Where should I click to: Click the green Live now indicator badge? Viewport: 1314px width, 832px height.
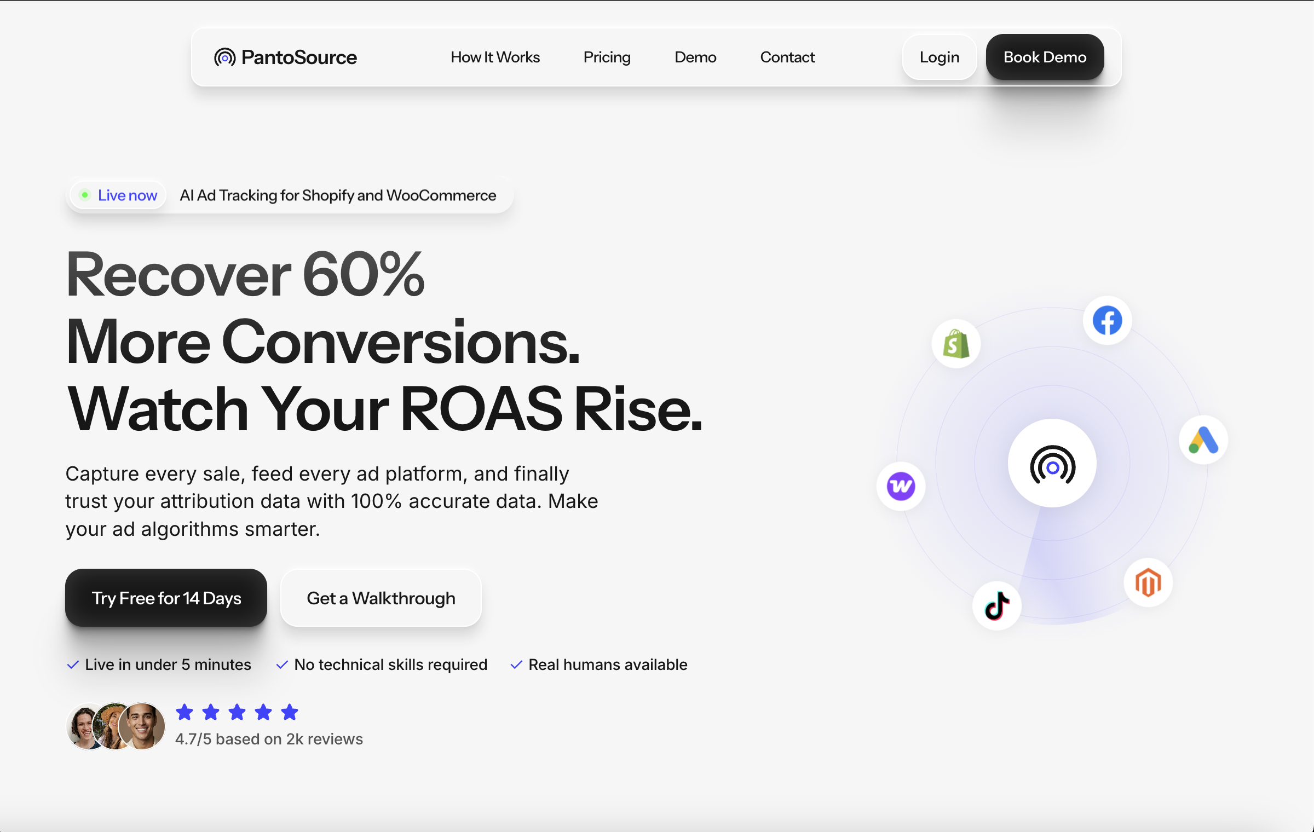click(x=118, y=195)
